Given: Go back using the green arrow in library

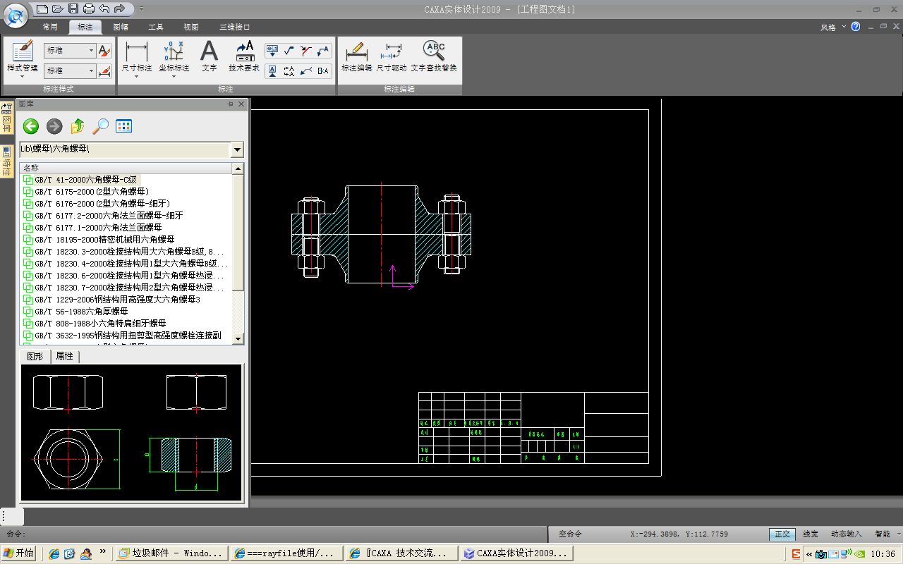Looking at the screenshot, I should pos(30,126).
